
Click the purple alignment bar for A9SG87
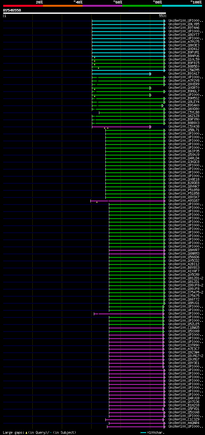[128, 201]
